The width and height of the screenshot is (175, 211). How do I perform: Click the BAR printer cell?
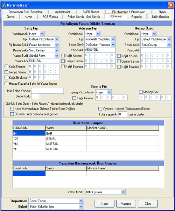tap(66, 133)
